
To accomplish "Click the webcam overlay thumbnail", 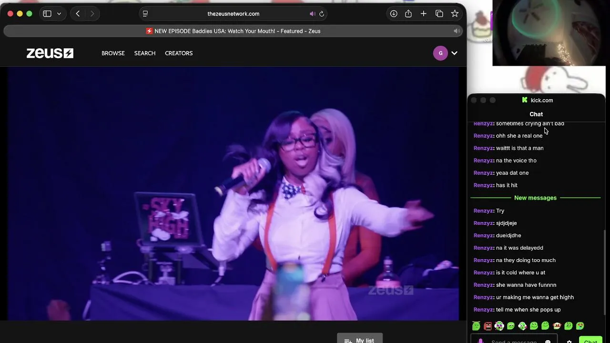I will 549,33.
